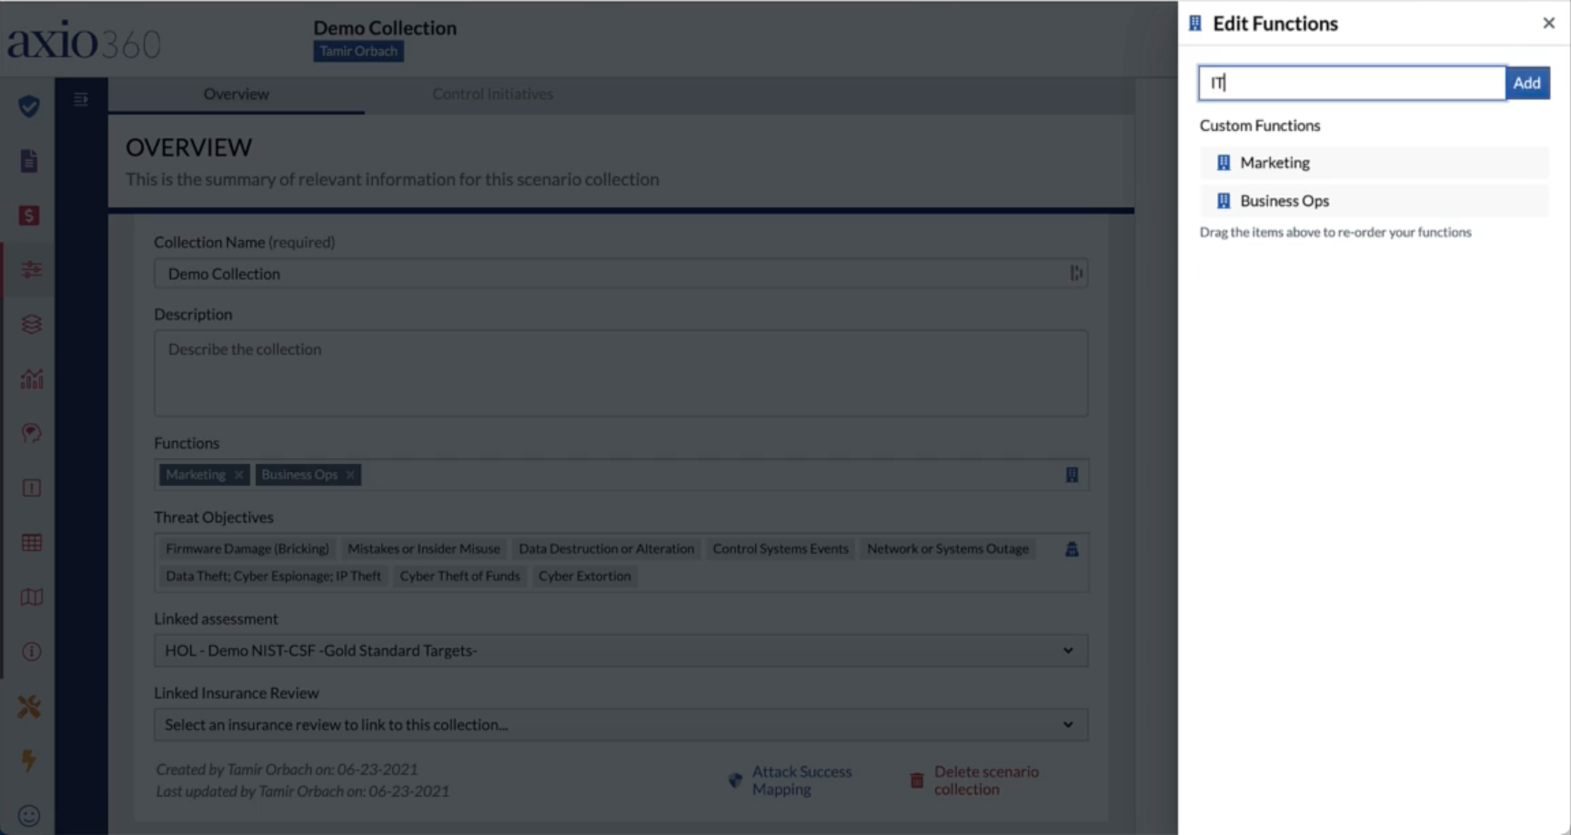Click the Tamir Orbach badge
Screen dimensions: 1571x835
358,51
